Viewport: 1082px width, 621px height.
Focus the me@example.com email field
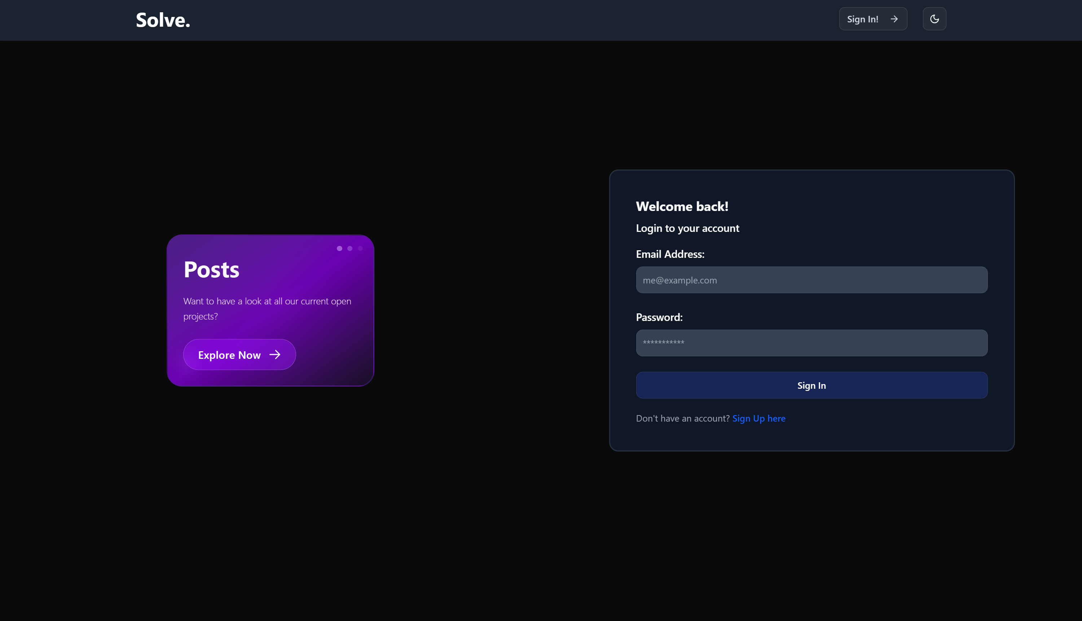pyautogui.click(x=811, y=280)
